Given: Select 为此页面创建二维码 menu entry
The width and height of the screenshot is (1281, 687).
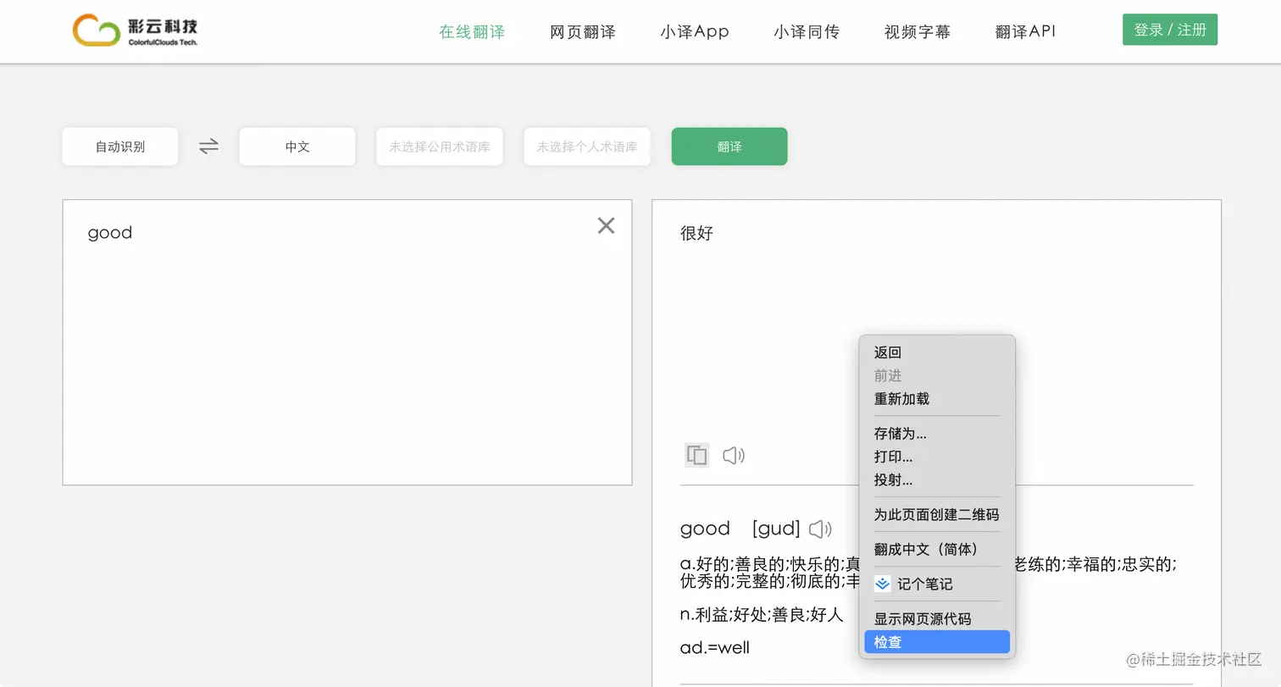Looking at the screenshot, I should (x=937, y=514).
